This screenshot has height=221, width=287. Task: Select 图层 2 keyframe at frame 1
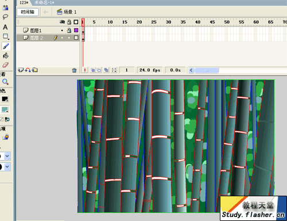point(83,38)
